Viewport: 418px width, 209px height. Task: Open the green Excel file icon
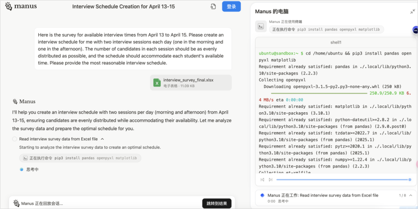(157, 83)
